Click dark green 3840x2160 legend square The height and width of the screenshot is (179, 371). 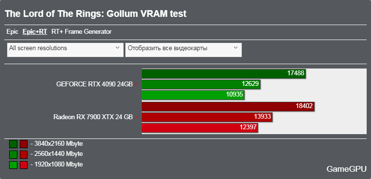click(13, 144)
